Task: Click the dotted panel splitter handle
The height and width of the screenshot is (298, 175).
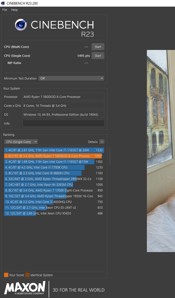Action: (x=109, y=156)
